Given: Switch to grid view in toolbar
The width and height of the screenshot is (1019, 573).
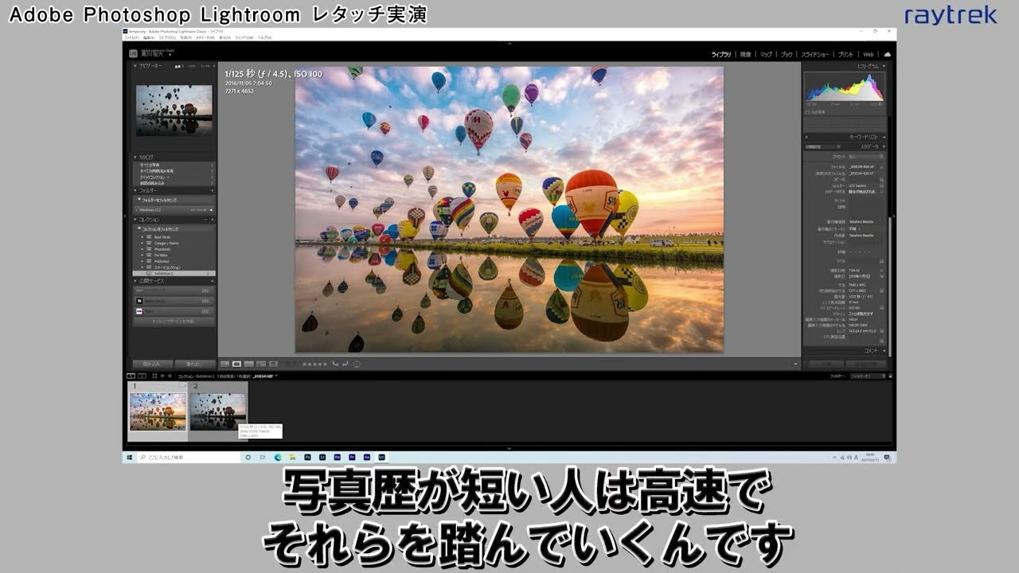Looking at the screenshot, I should (224, 364).
